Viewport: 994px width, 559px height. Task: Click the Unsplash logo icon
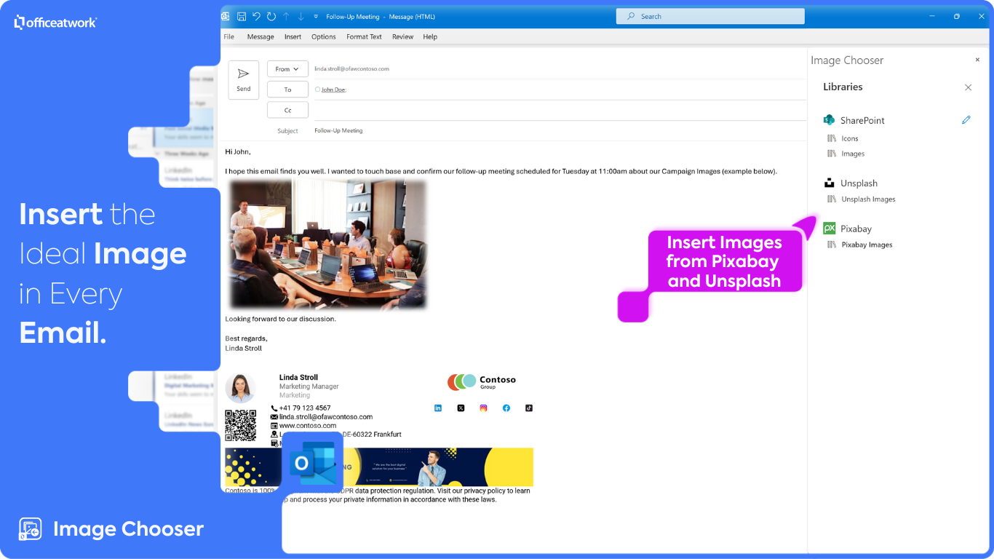coord(829,183)
